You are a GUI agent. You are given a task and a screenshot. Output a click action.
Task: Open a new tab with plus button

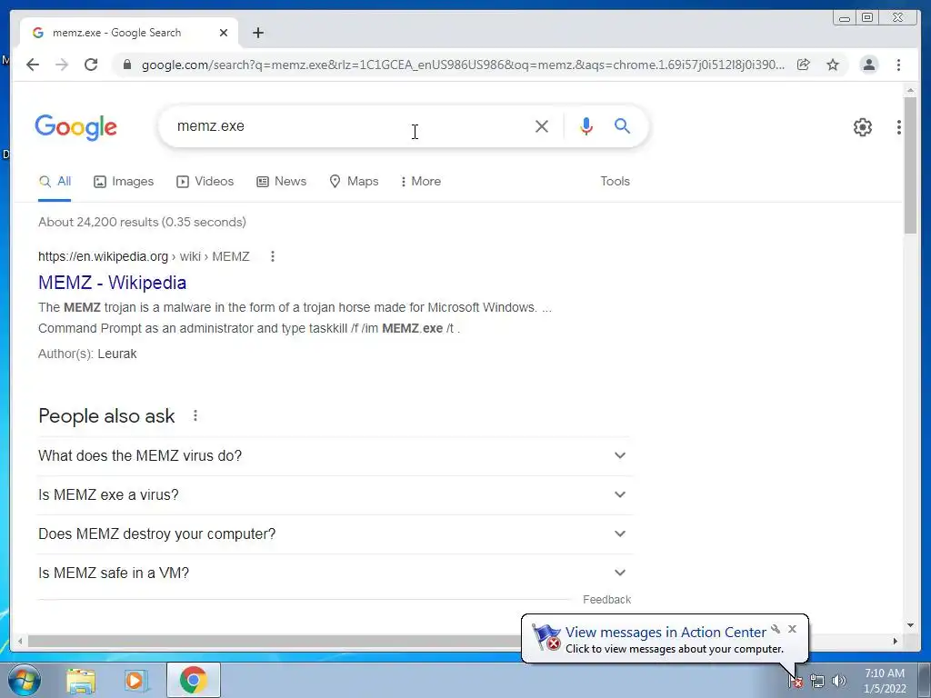pyautogui.click(x=257, y=33)
